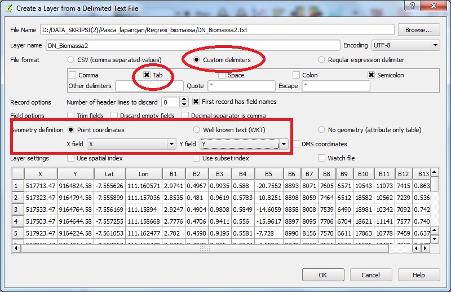
Task: Toggle First record has field names
Action: coord(196,102)
